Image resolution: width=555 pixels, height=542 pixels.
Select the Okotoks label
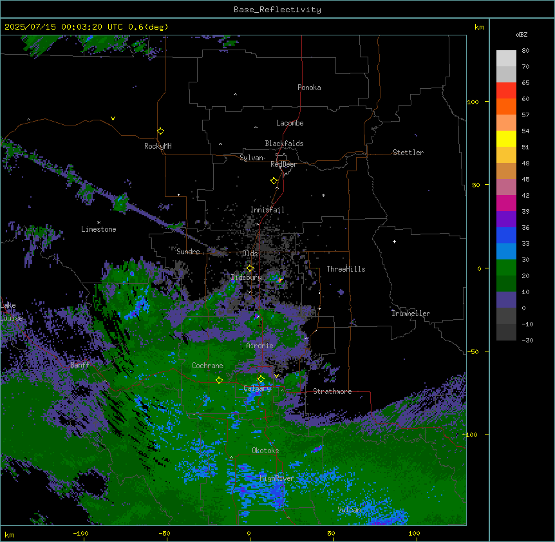(265, 451)
